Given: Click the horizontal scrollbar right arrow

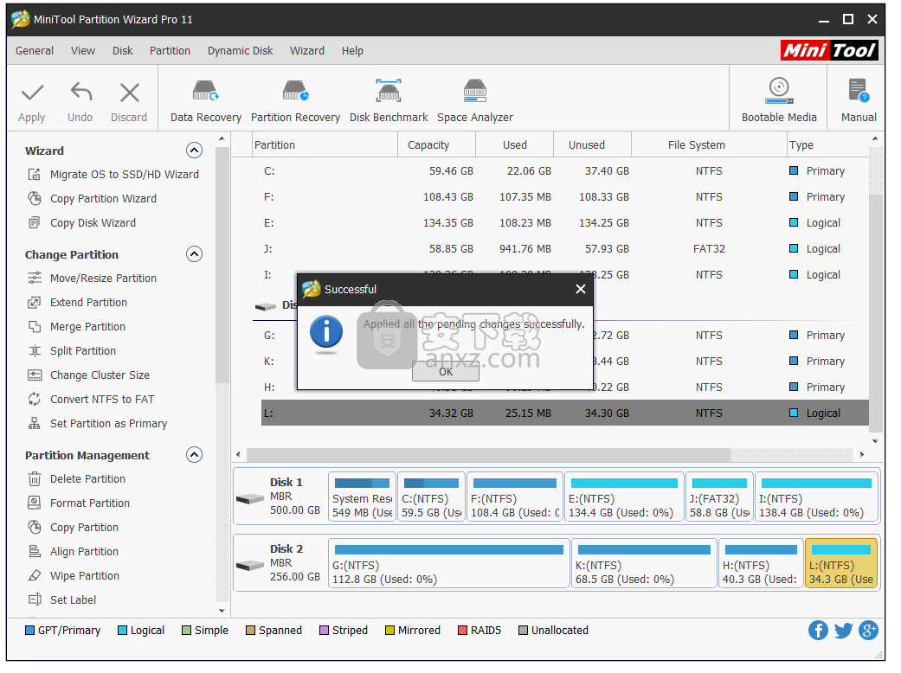Looking at the screenshot, I should tap(861, 454).
